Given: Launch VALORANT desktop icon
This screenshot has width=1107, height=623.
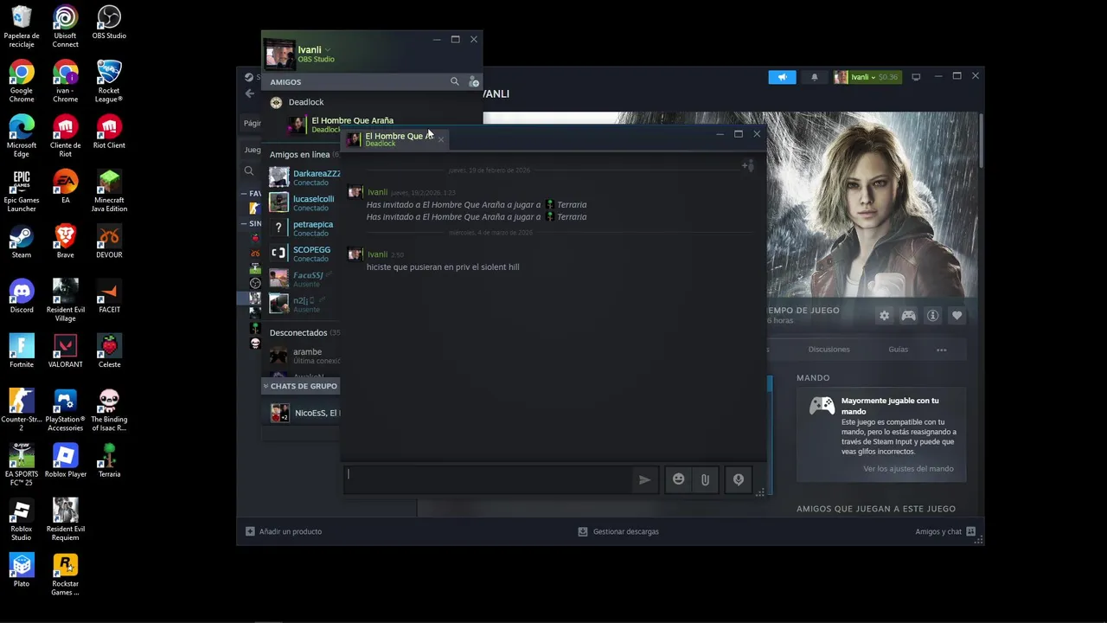Looking at the screenshot, I should pos(65,350).
